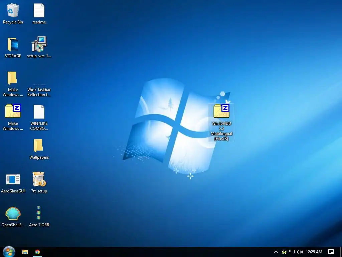342x257 pixels.
Task: Open the network status tray icon
Action: [292, 252]
